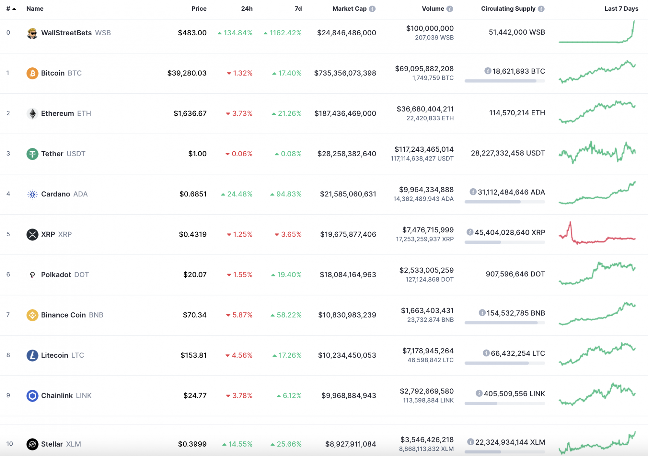Sort table by the Price column header
The height and width of the screenshot is (456, 648).
tap(199, 9)
